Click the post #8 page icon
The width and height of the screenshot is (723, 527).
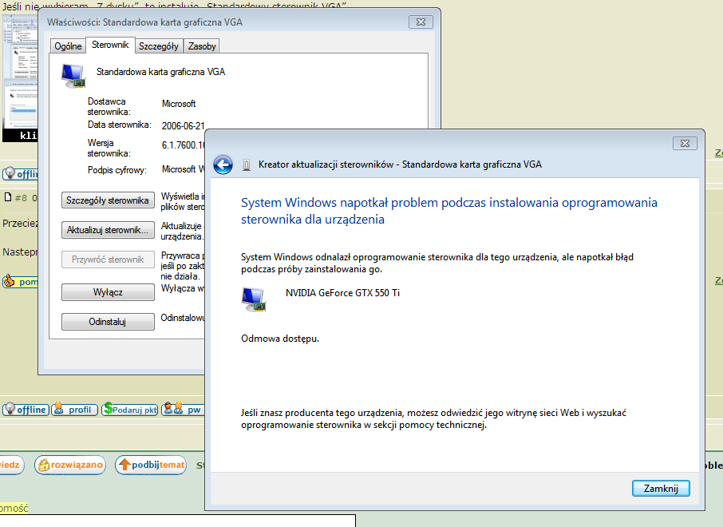pos(8,197)
